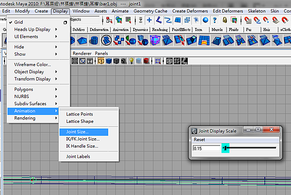The image size is (291, 195).
Task: Click the blue plus snap icon in the status line
Action: pos(149,20)
